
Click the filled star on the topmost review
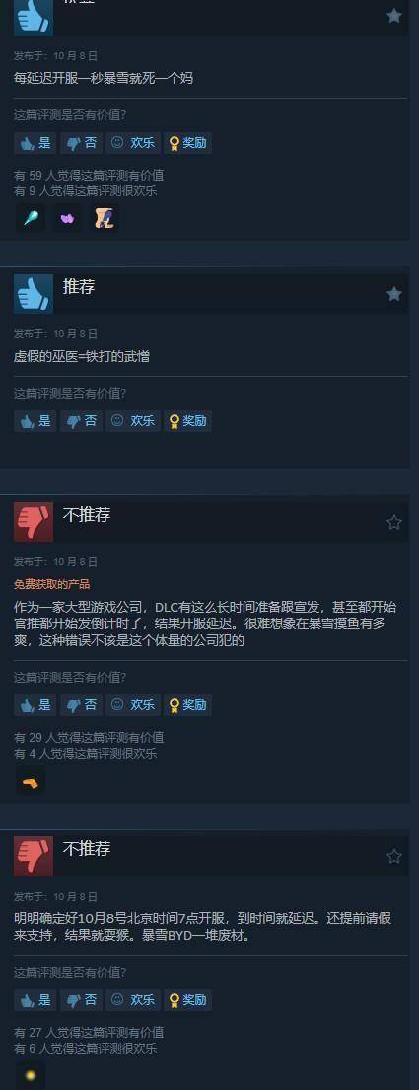click(x=394, y=16)
